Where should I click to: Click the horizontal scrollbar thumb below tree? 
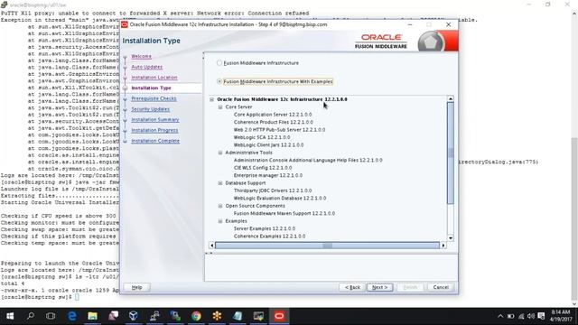tap(327, 246)
